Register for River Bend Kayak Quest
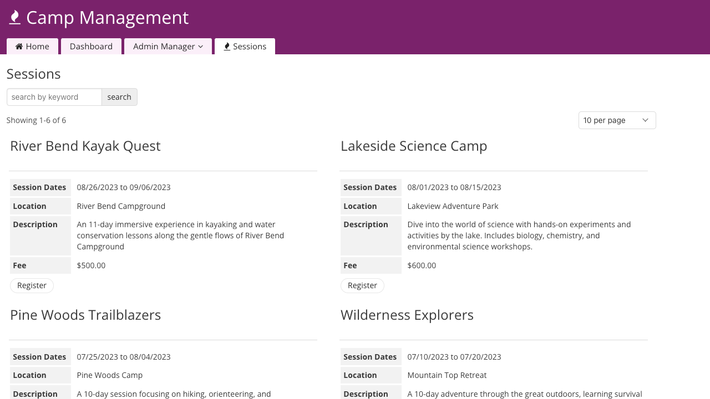The image size is (710, 399). coord(32,285)
